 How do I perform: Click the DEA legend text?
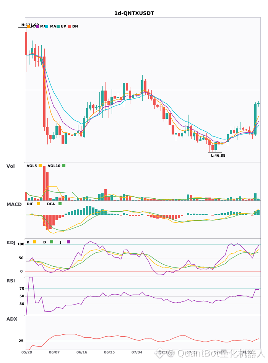51,204
